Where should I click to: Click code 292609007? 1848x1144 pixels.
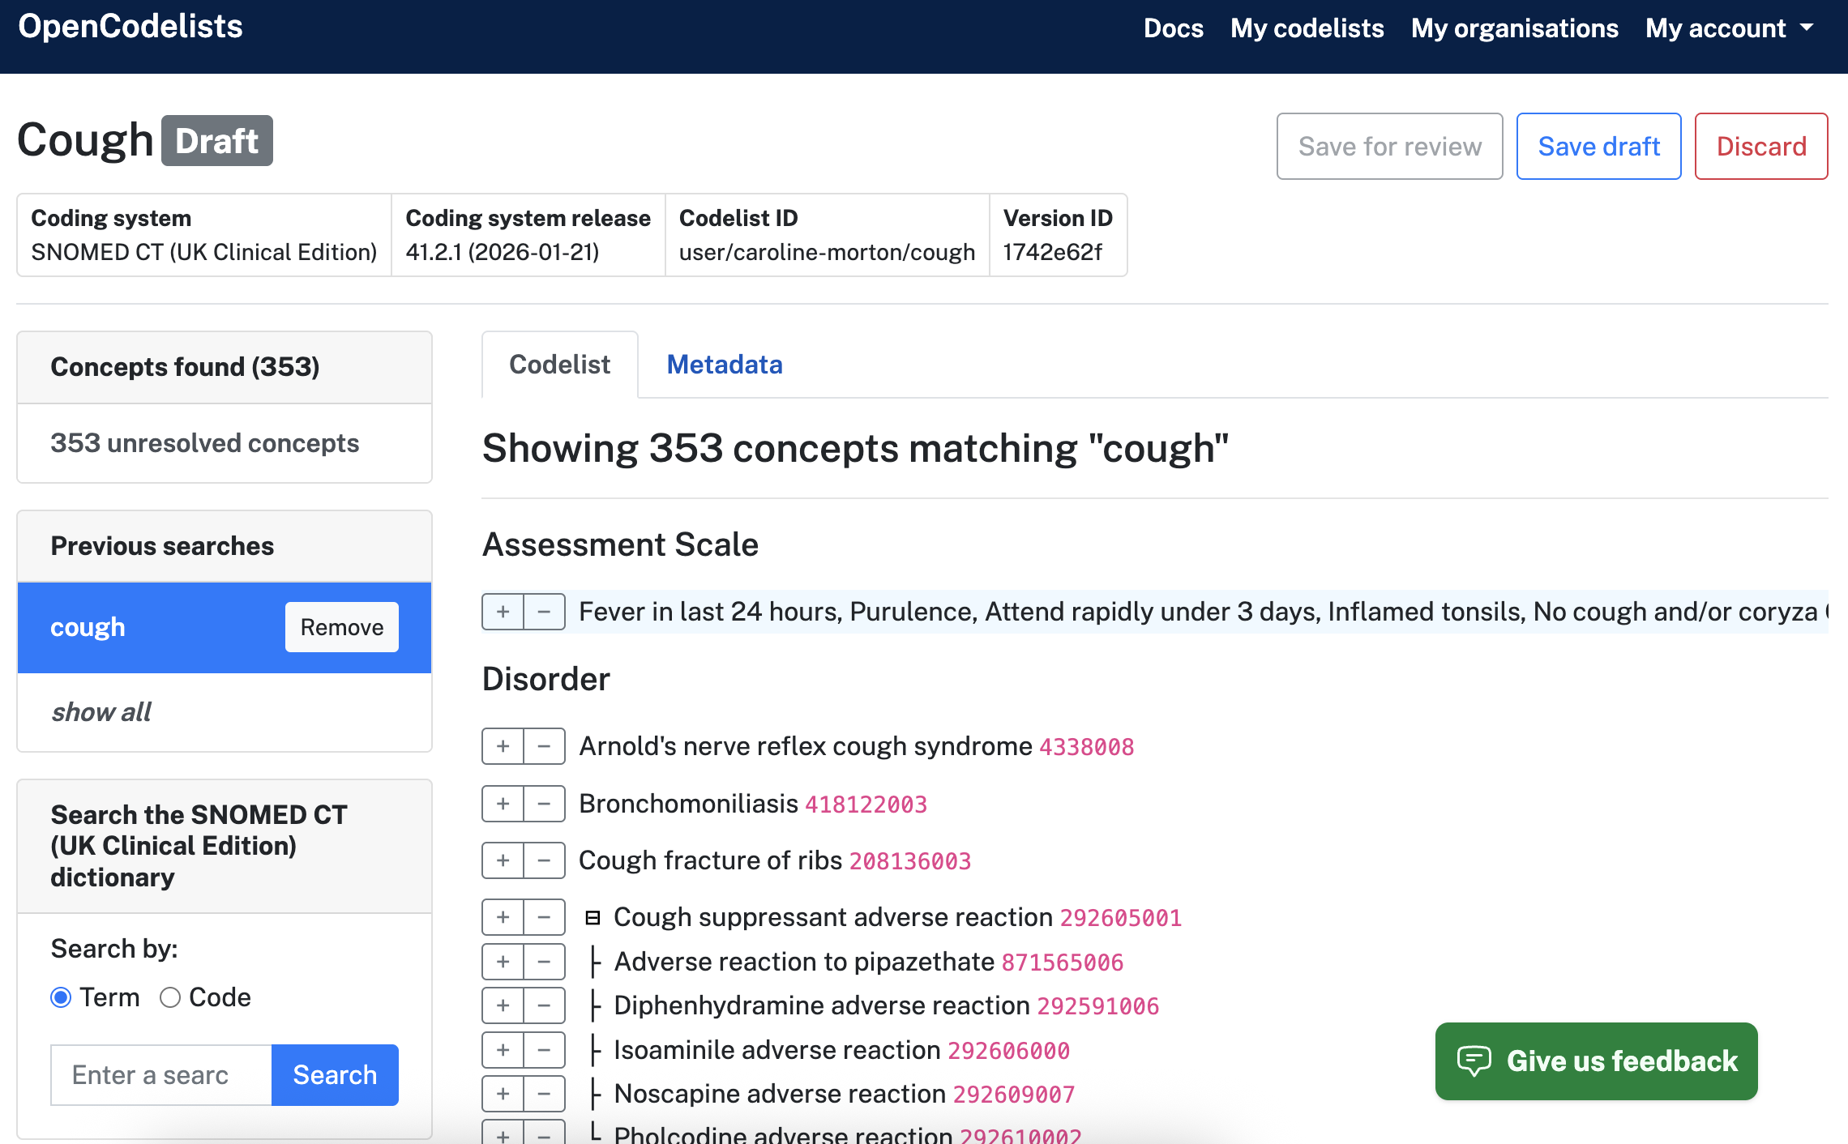click(1014, 1095)
